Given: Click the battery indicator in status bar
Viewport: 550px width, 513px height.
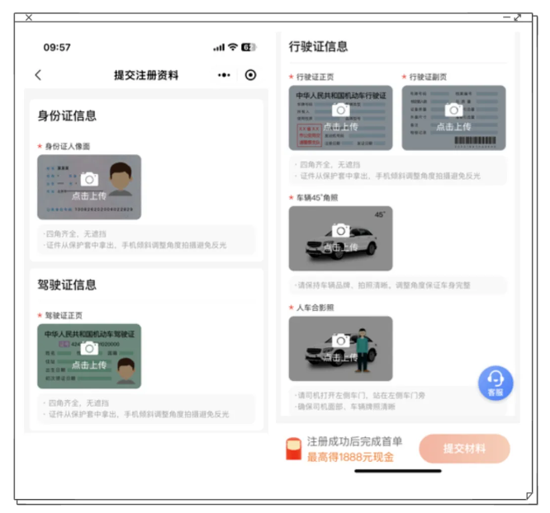Looking at the screenshot, I should pos(249,48).
